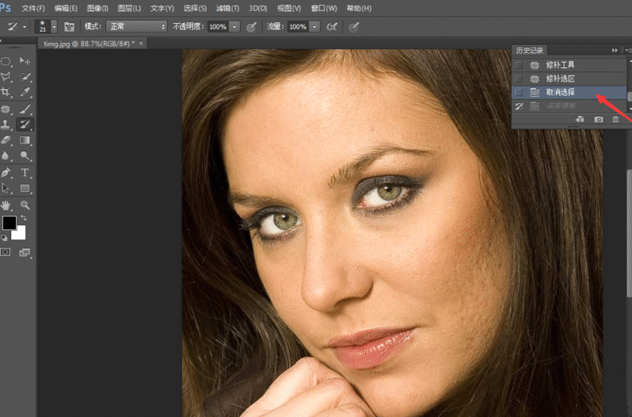Select the Horizontal Type tool

point(25,172)
